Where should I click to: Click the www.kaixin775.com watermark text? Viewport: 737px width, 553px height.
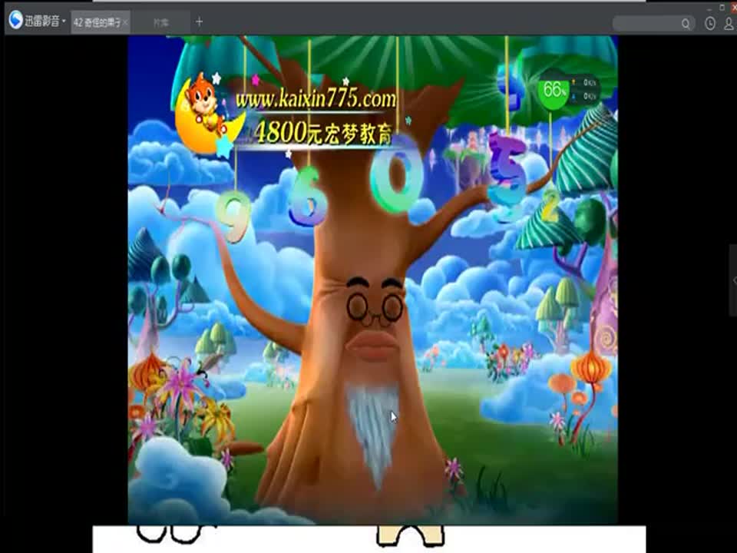point(316,99)
